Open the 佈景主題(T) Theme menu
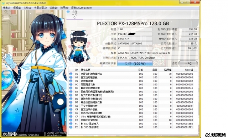Viewport: 228px width, 138px height. 40,8
